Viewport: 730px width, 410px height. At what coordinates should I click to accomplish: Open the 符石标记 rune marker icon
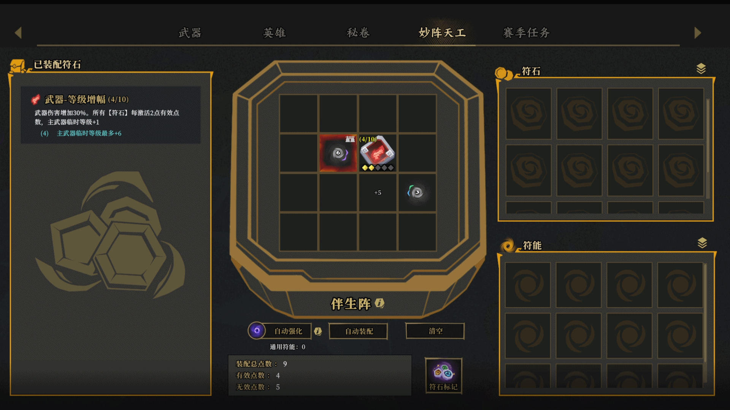tap(443, 375)
